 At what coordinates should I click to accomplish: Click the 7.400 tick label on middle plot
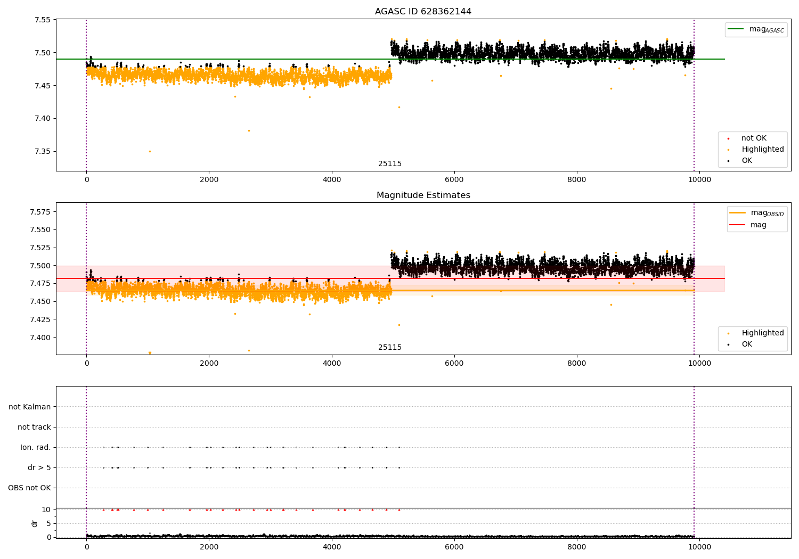tap(40, 338)
